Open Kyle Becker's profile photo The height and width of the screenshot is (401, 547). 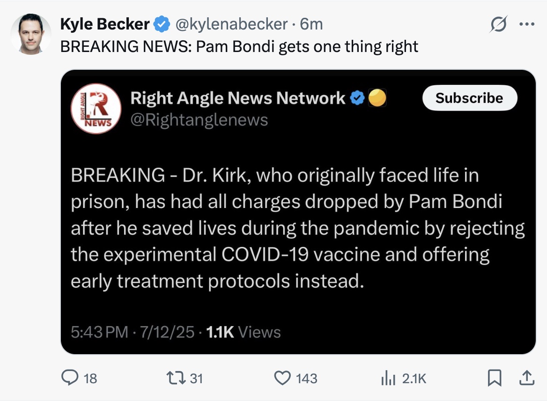click(30, 34)
